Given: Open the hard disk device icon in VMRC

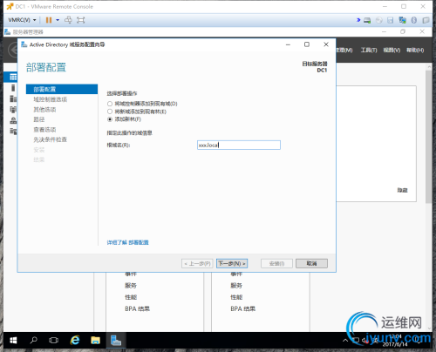Looking at the screenshot, I should pyautogui.click(x=367, y=20).
